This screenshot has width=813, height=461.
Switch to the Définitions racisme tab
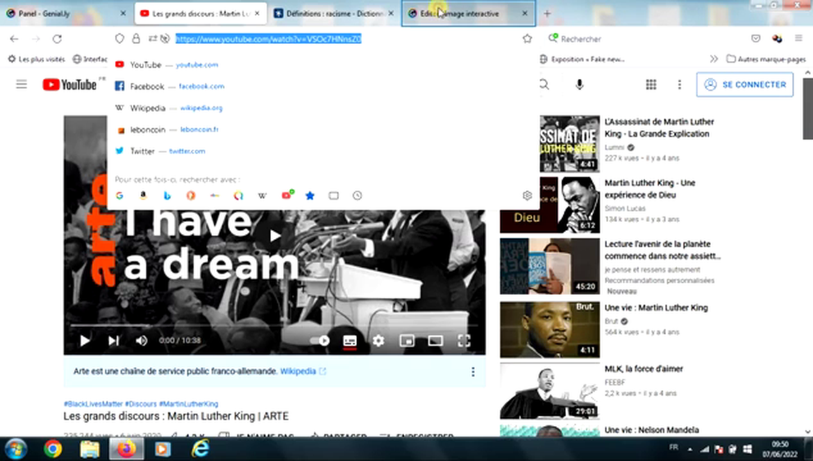tap(331, 13)
